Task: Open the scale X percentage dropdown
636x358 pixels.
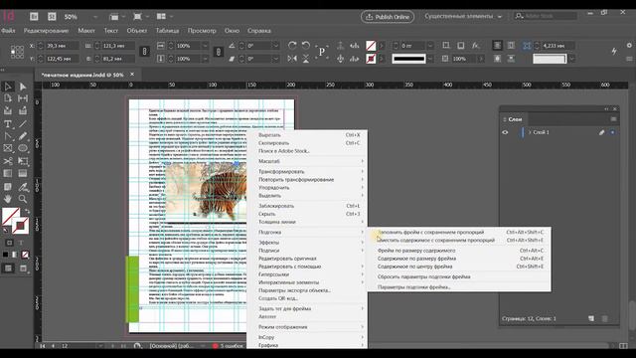Action: point(205,46)
